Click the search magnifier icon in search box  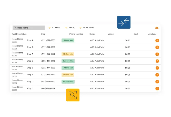[15, 28]
